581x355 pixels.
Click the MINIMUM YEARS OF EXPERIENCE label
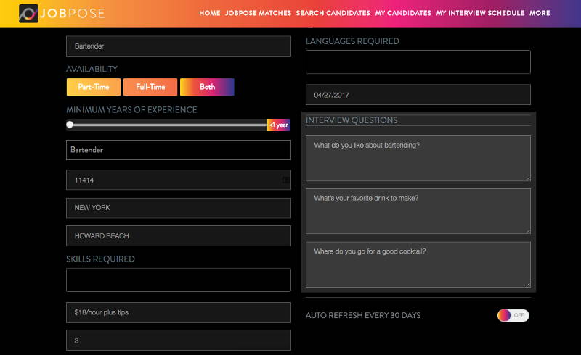pos(131,110)
